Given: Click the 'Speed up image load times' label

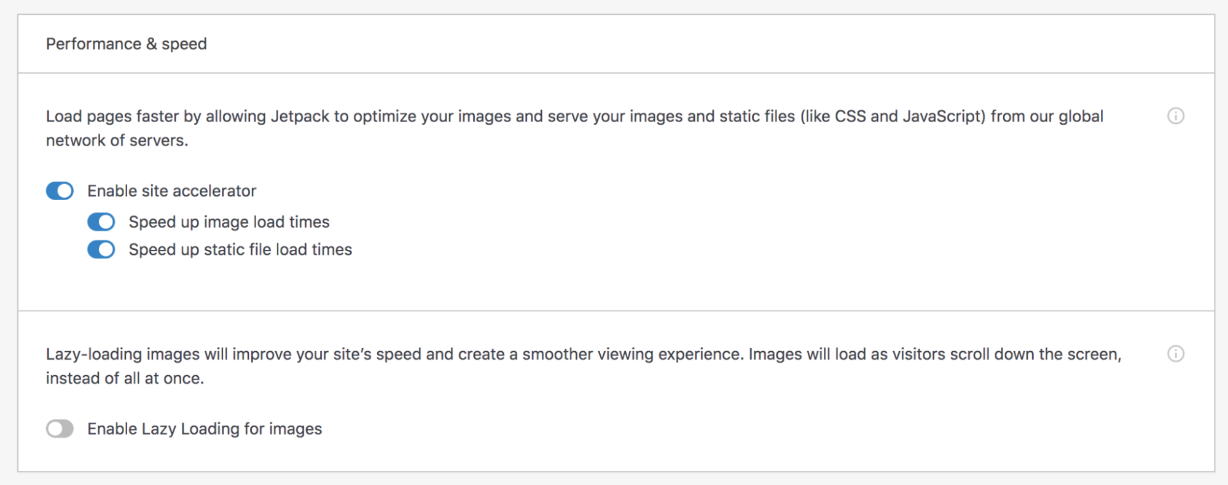Looking at the screenshot, I should point(229,222).
